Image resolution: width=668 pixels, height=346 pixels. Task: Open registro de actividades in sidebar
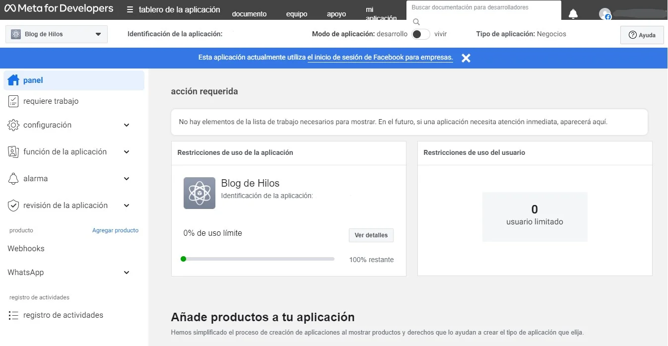[x=63, y=315]
